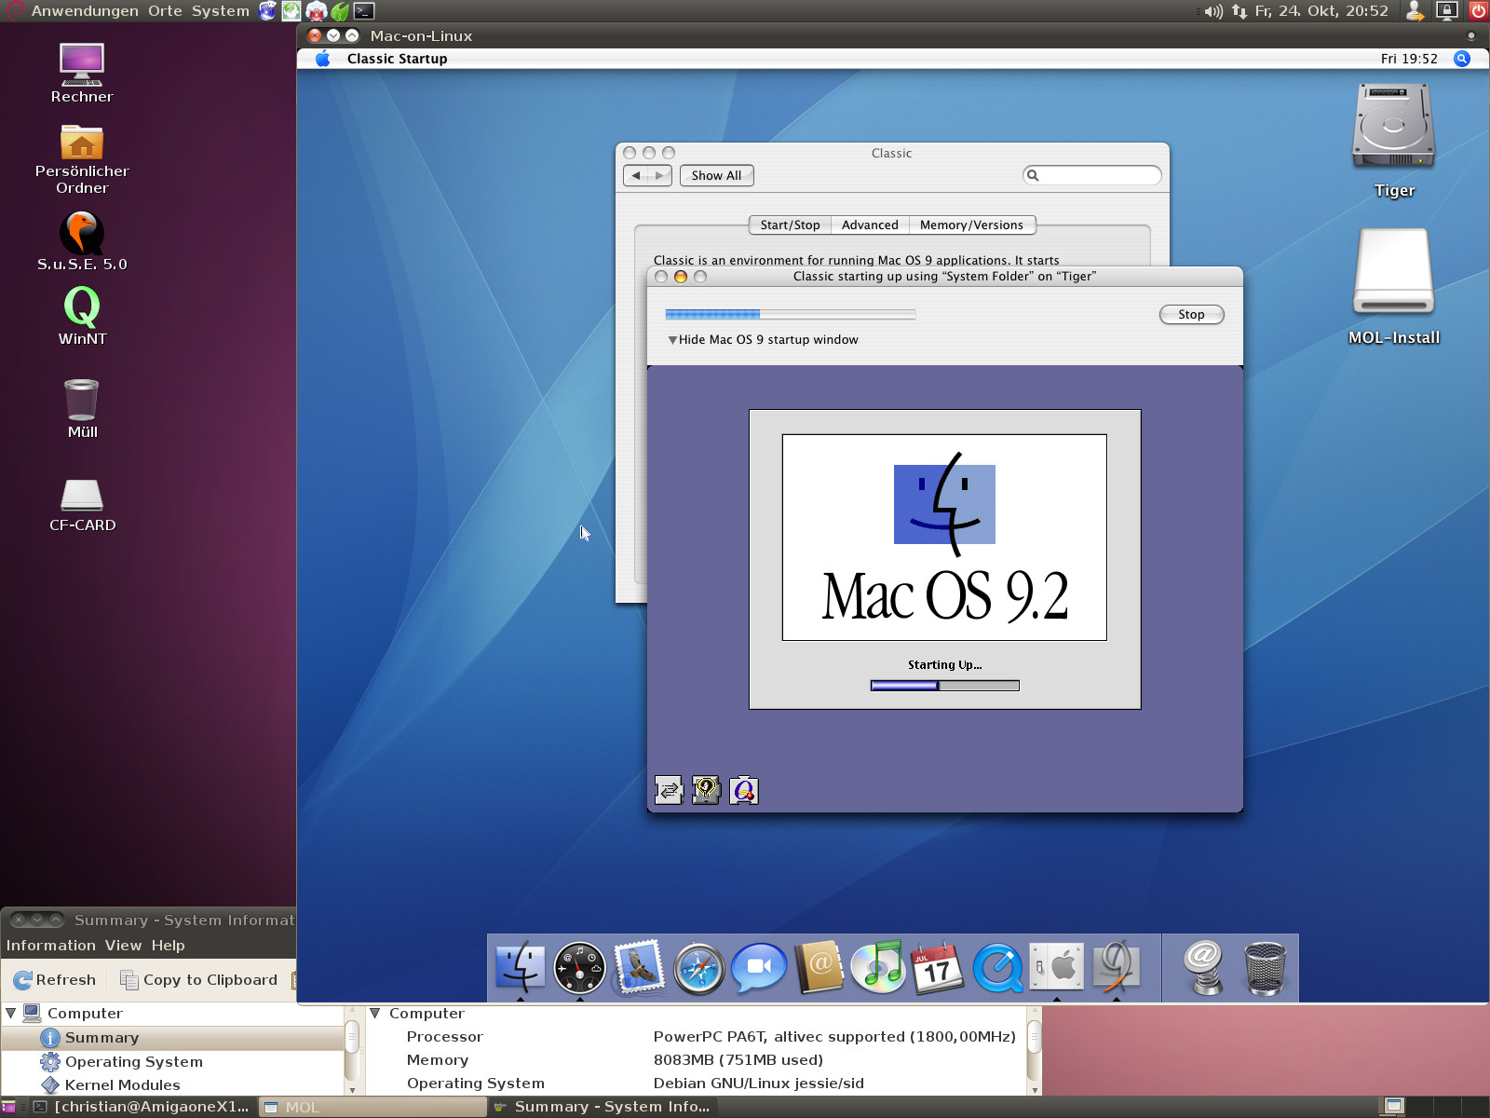Open iCal calendar from the Dock

coord(938,968)
